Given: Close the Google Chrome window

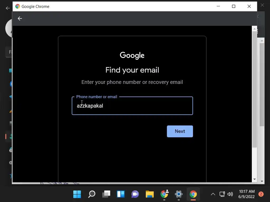Looking at the screenshot, I should coord(249,6).
